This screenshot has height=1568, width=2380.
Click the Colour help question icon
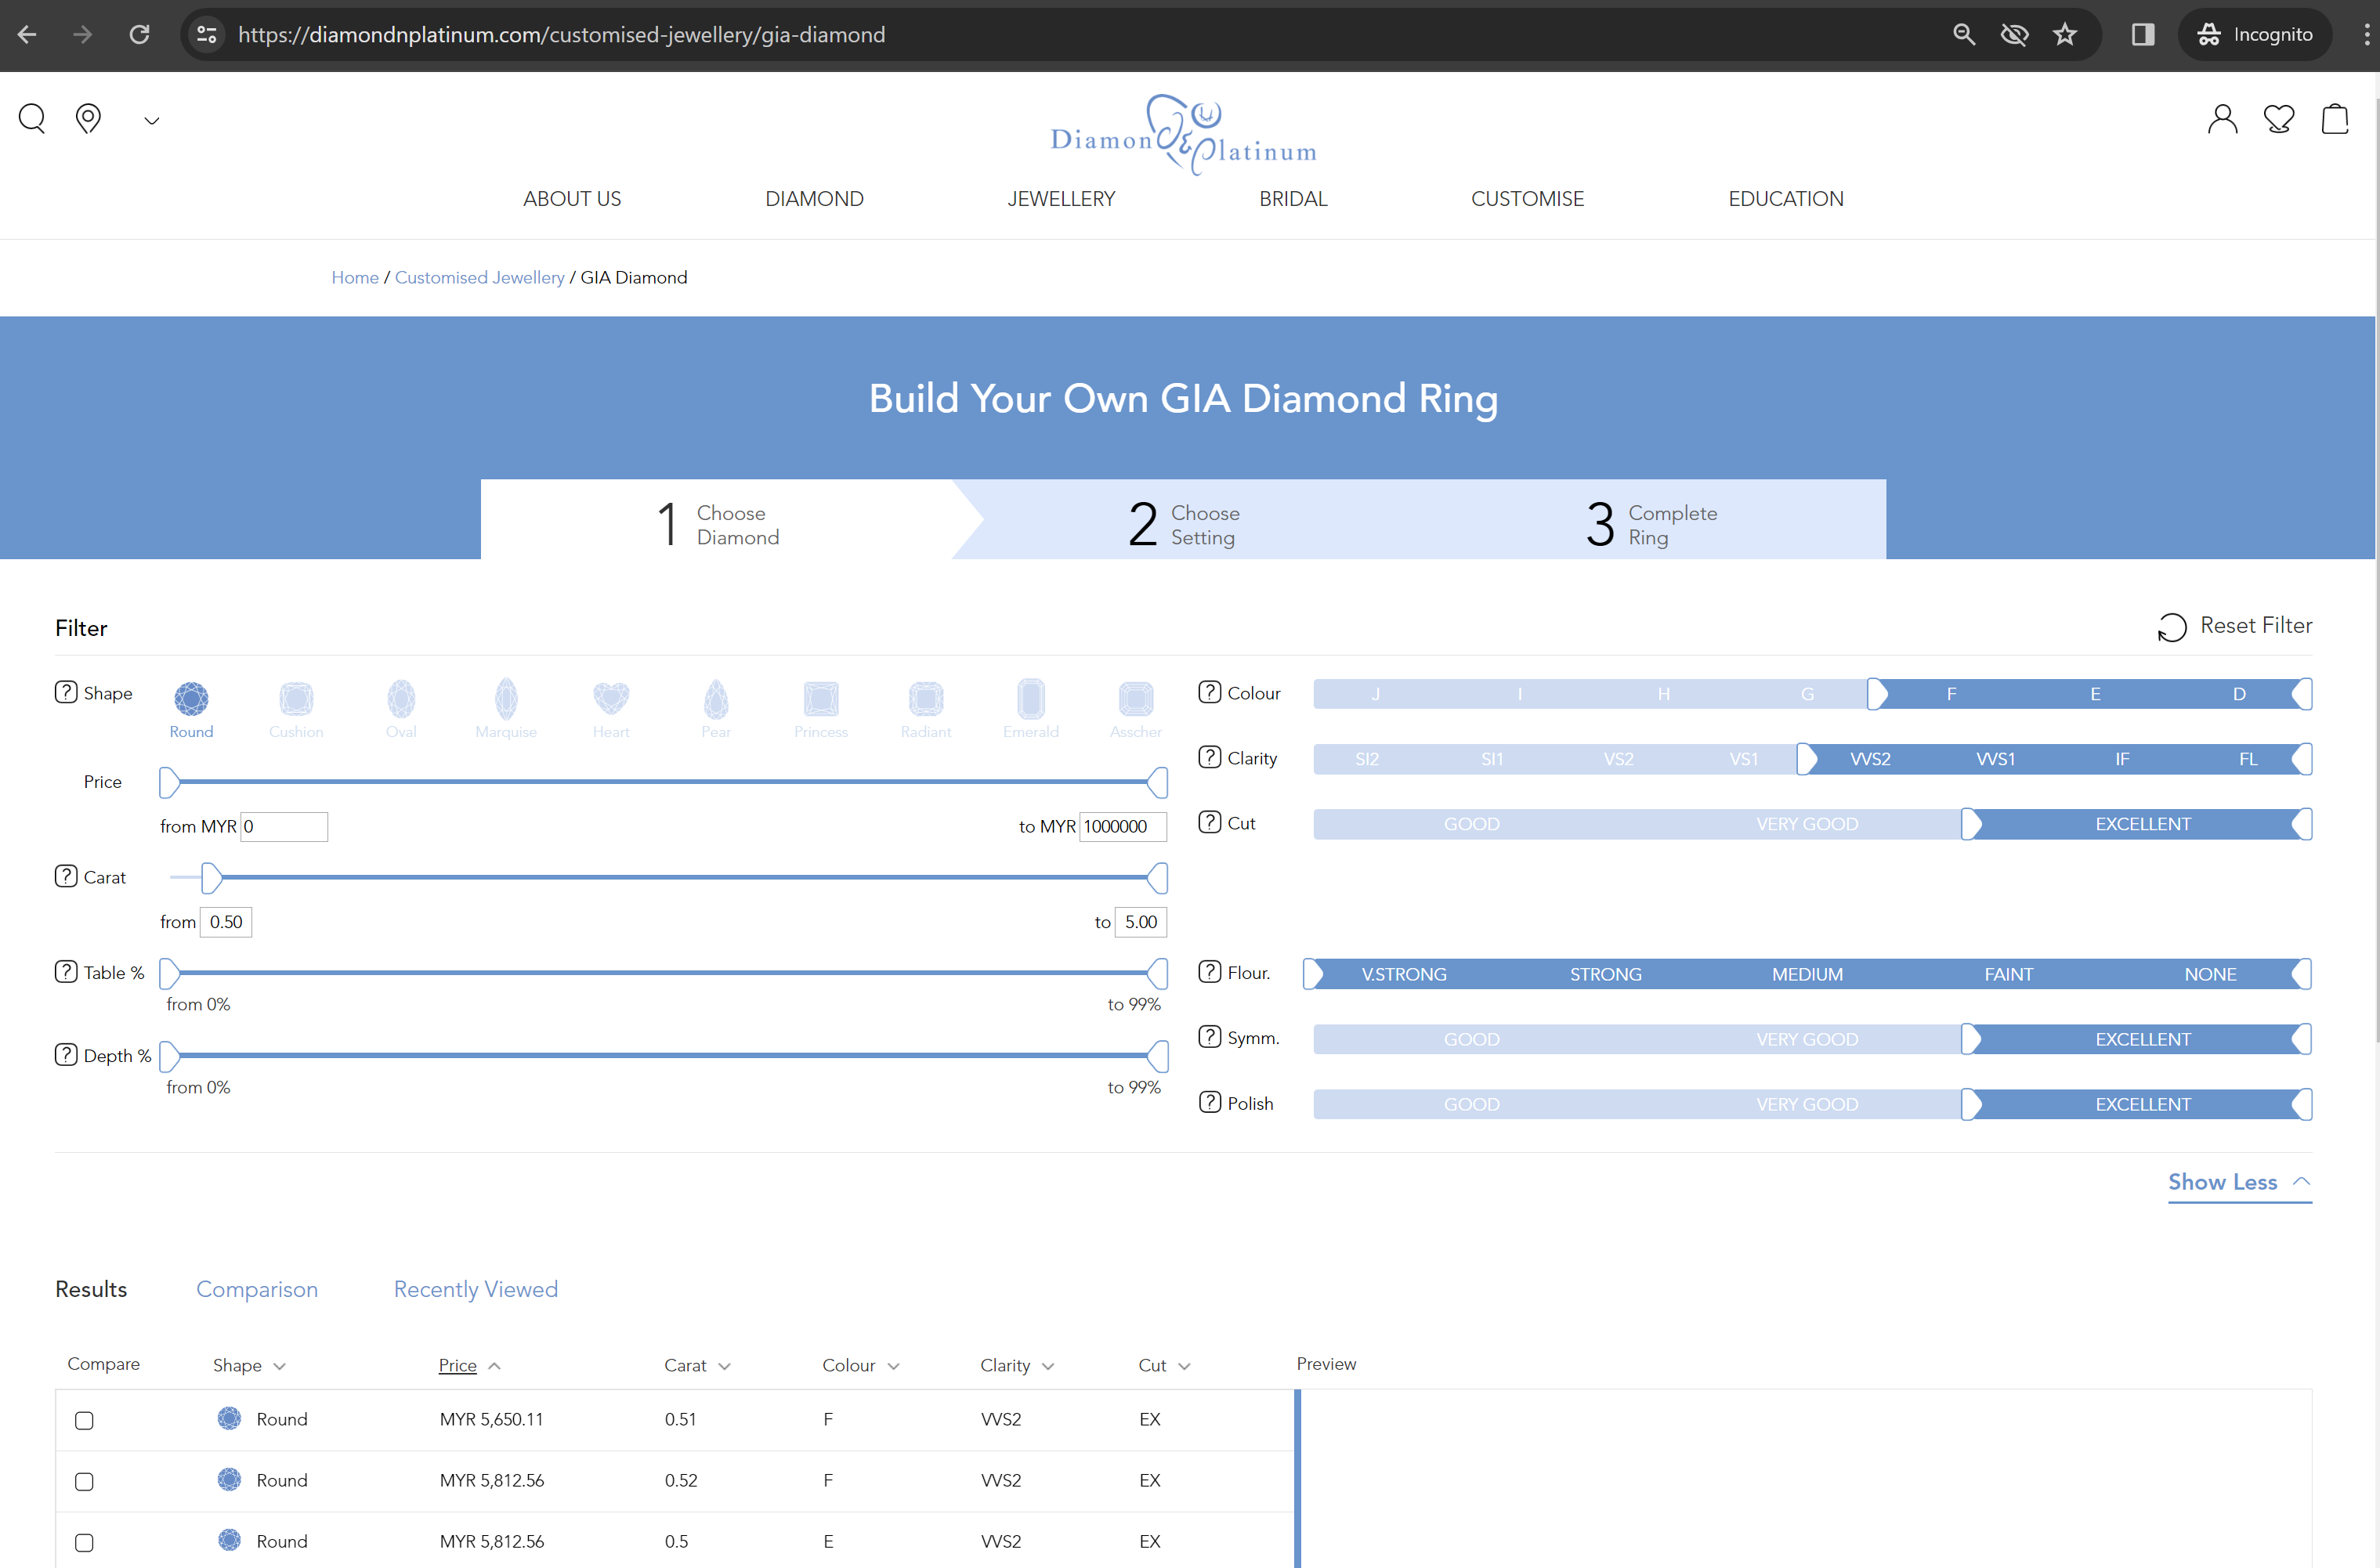(1210, 692)
